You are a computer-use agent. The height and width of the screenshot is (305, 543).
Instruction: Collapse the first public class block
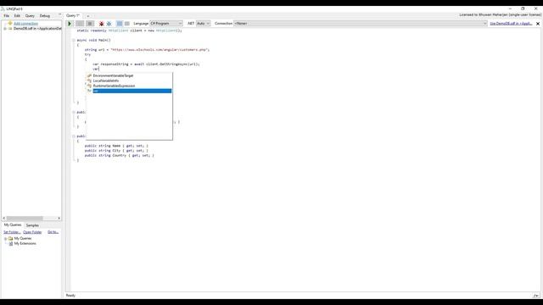pyautogui.click(x=74, y=112)
